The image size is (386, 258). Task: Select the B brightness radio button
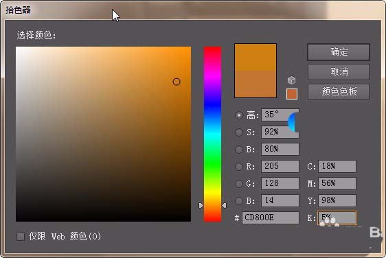(x=239, y=150)
